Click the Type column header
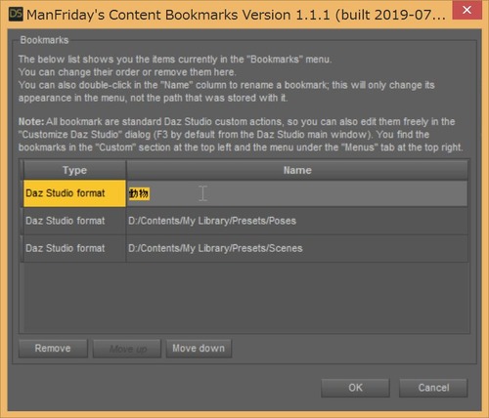Viewport: 489px width, 418px height. [74, 170]
